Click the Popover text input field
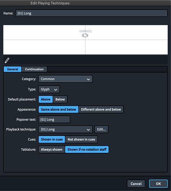 pos(54,120)
